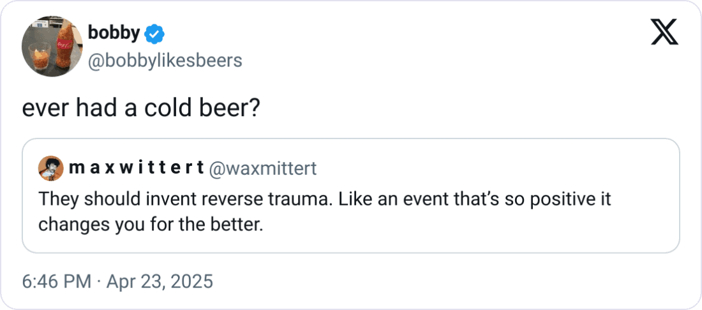Open the quoted tweet's line about reverse trauma
The image size is (702, 310).
click(325, 198)
